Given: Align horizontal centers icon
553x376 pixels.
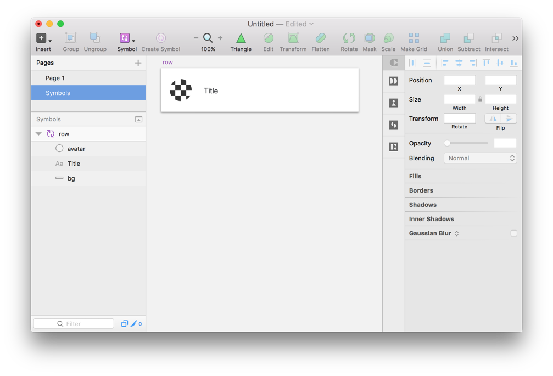Looking at the screenshot, I should 459,63.
